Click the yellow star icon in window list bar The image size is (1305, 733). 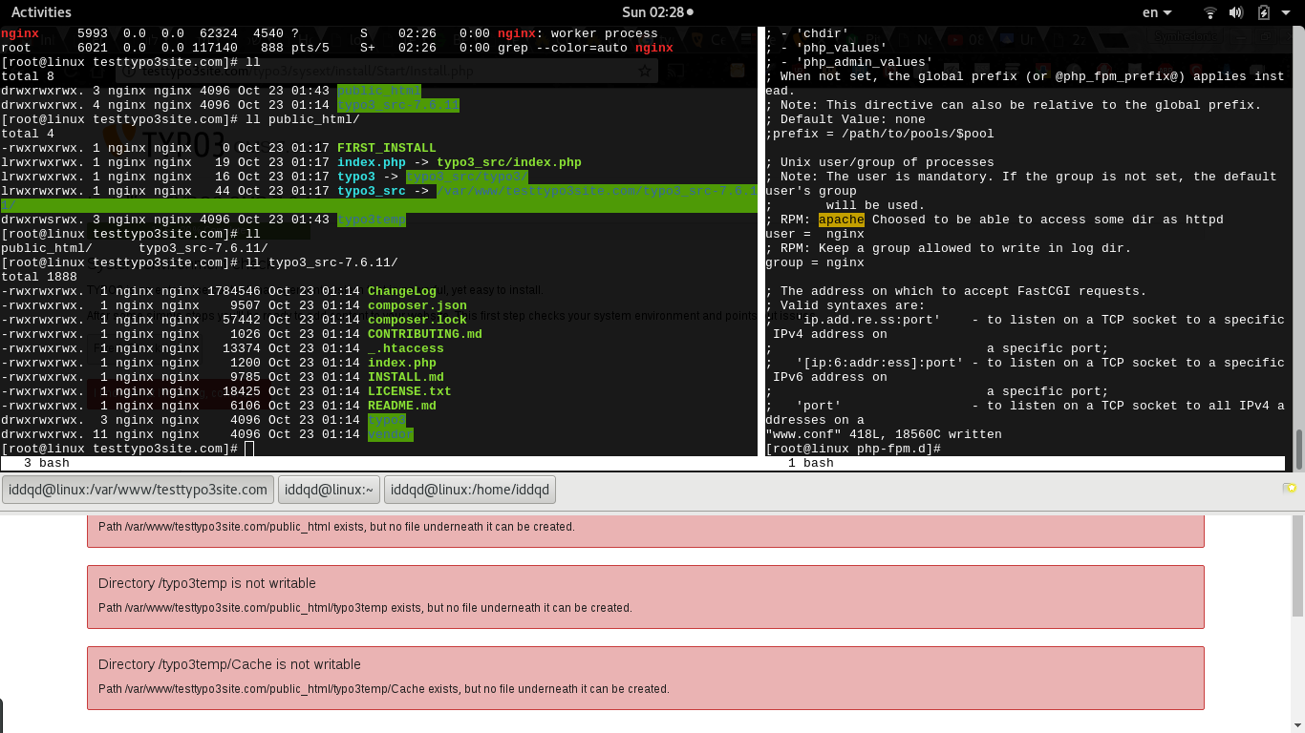click(x=1290, y=489)
